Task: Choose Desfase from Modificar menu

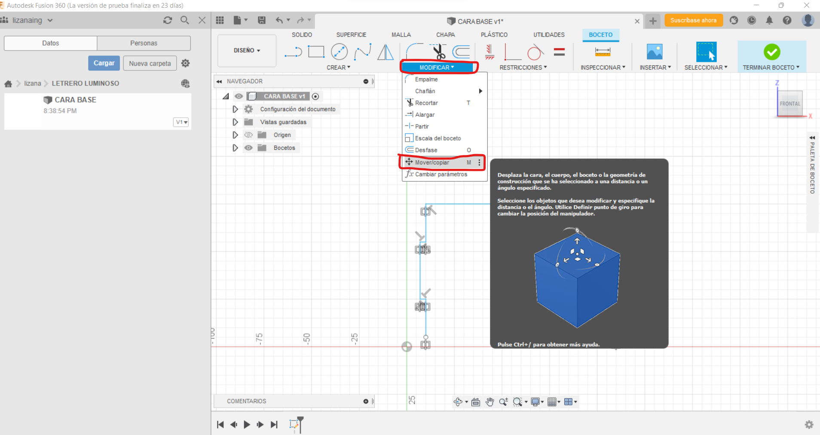Action: [445, 150]
